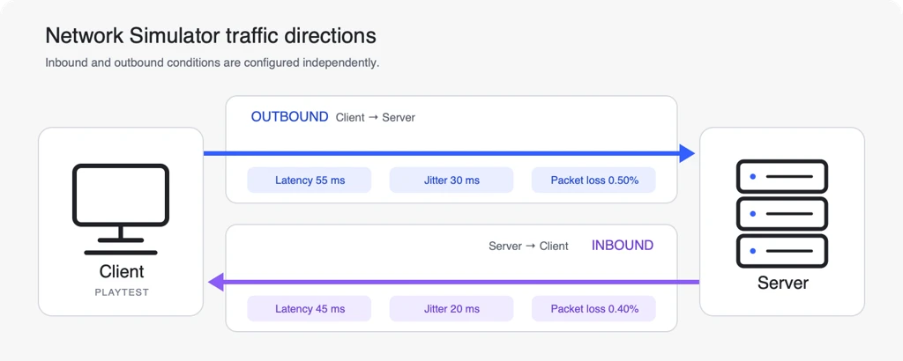This screenshot has height=361, width=903.
Task: Select the outbound Latency 55 ms chip
Action: point(310,180)
